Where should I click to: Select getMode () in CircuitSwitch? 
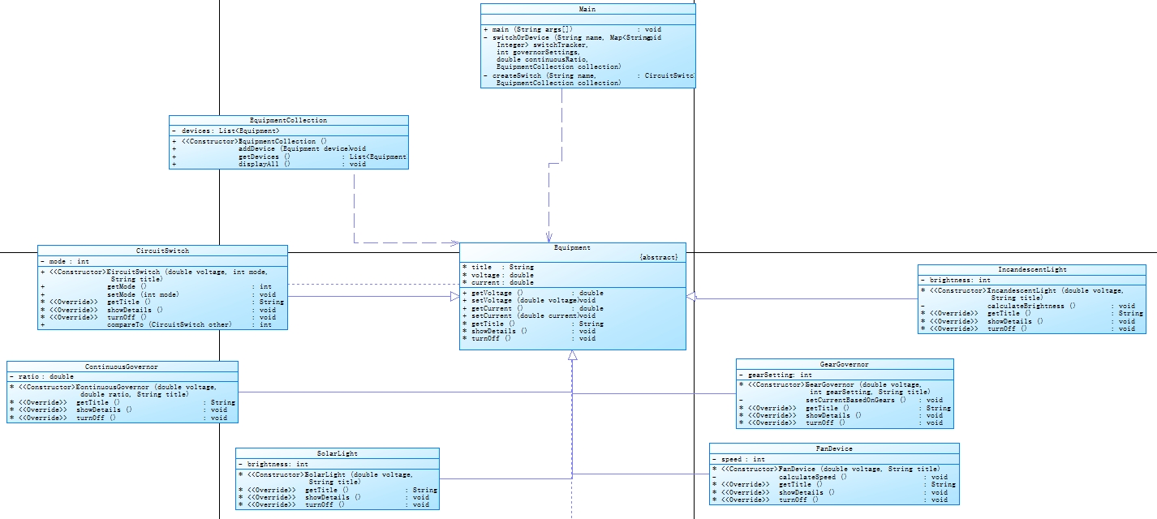[x=157, y=286]
